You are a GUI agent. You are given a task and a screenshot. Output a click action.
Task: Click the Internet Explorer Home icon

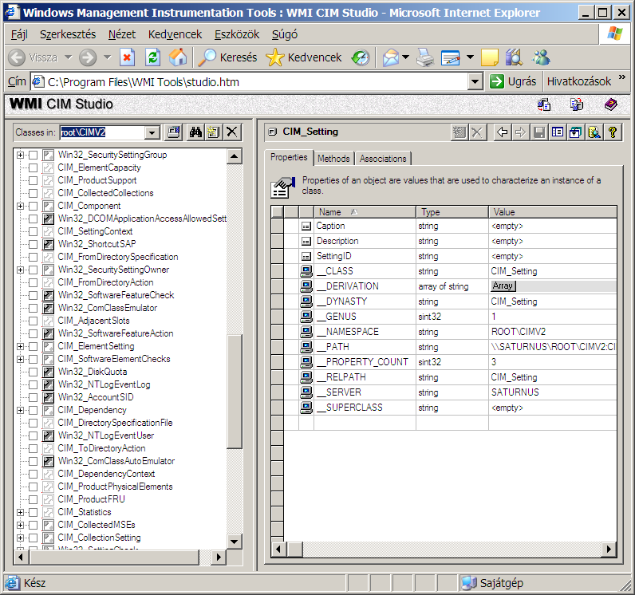coord(178,57)
